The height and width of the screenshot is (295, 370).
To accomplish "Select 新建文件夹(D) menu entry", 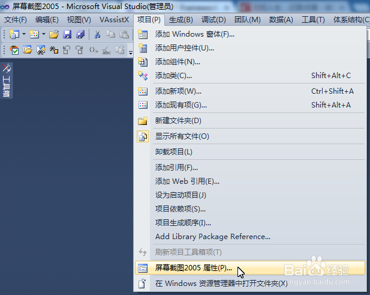I will point(250,121).
